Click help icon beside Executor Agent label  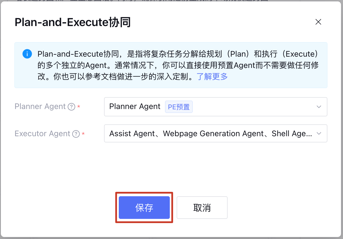[76, 134]
